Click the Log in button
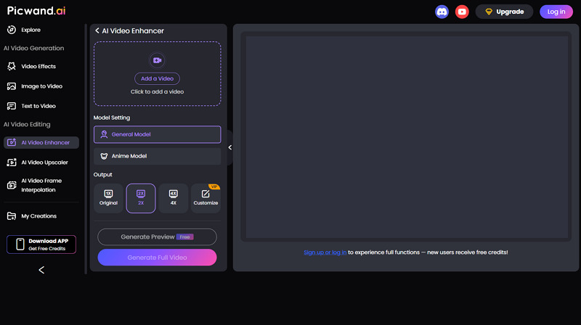This screenshot has height=325, width=581. (556, 12)
